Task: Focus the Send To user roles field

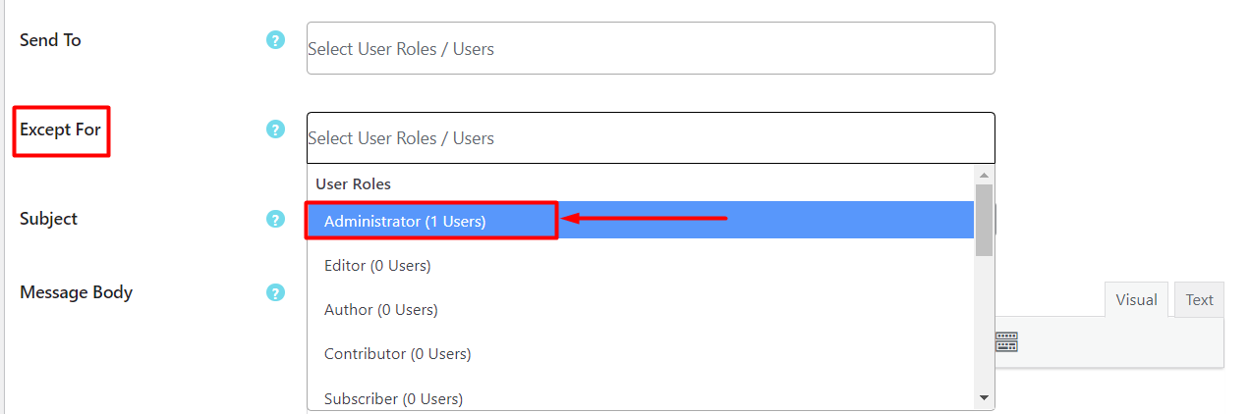Action: tap(651, 48)
